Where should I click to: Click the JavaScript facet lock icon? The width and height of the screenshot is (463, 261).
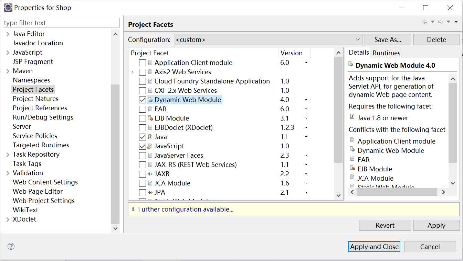[x=150, y=146]
